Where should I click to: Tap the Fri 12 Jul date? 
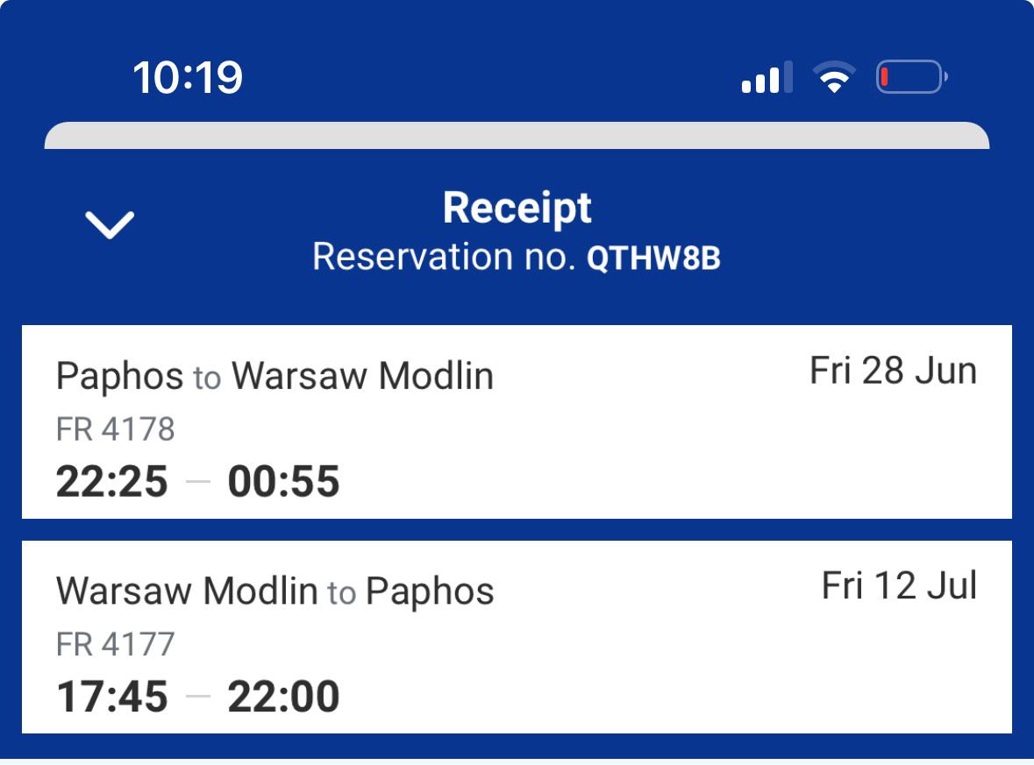(x=899, y=586)
